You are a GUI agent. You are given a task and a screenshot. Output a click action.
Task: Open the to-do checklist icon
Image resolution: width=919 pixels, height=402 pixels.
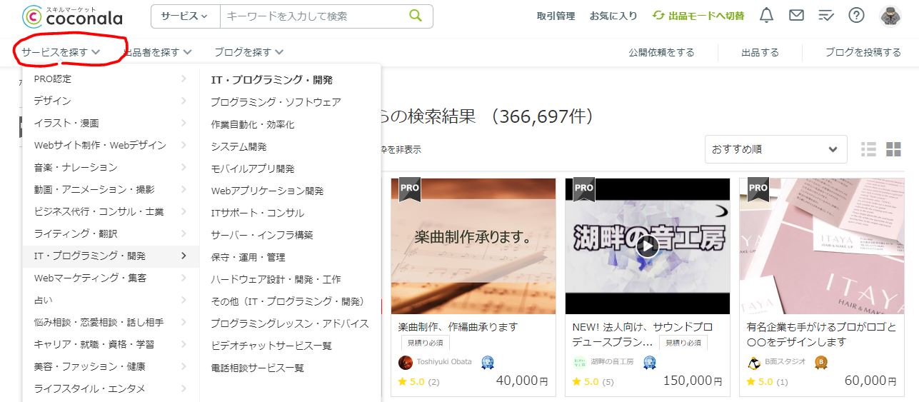pyautogui.click(x=826, y=16)
